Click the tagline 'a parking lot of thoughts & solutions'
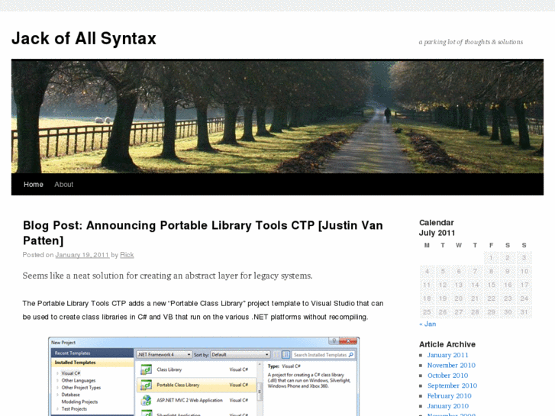Viewport: 555px width, 416px height. (471, 42)
